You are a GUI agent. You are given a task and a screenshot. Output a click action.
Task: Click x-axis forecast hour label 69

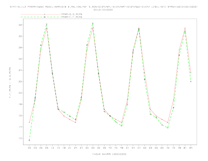click(162, 148)
